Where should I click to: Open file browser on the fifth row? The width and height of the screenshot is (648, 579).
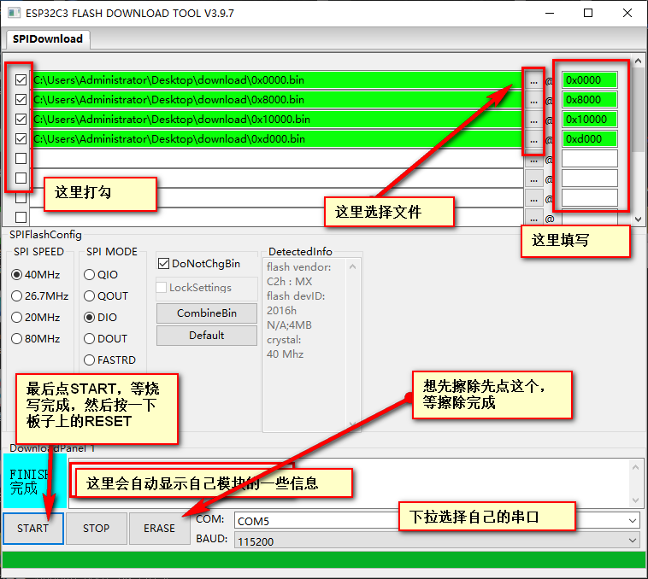[x=533, y=160]
